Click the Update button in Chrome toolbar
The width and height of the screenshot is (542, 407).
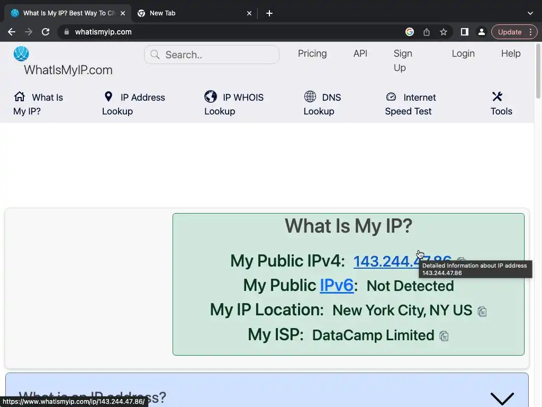click(x=510, y=32)
